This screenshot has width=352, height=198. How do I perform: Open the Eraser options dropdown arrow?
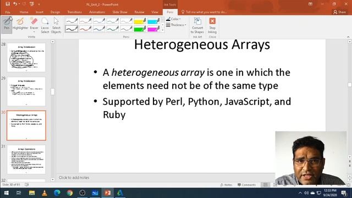coord(34,32)
